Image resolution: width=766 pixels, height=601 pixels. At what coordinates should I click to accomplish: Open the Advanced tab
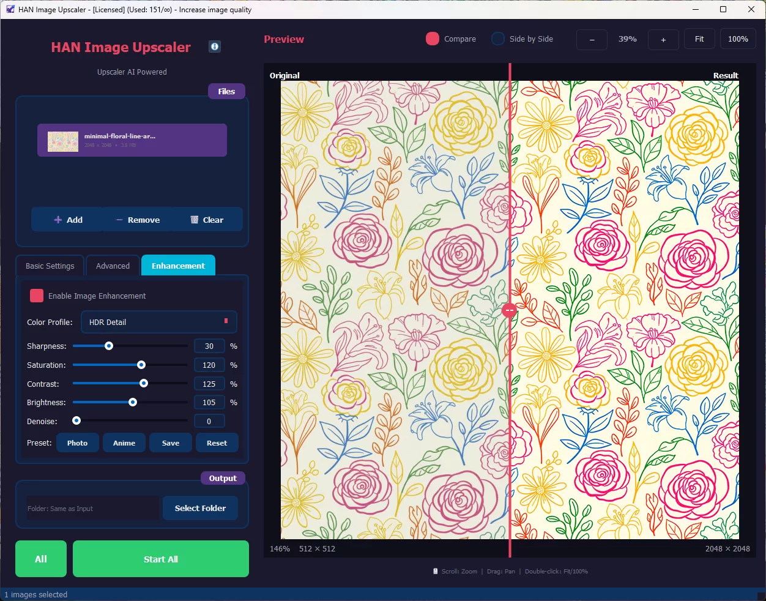(113, 266)
